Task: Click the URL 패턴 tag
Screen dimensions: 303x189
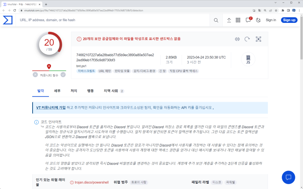Action: point(105,71)
